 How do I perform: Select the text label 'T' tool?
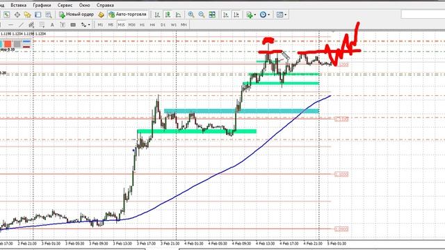[x=63, y=25]
